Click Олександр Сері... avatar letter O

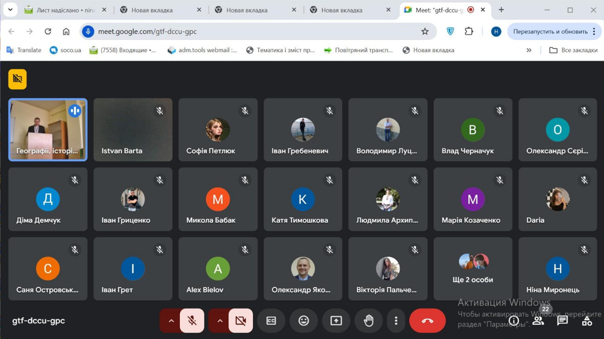pos(557,129)
